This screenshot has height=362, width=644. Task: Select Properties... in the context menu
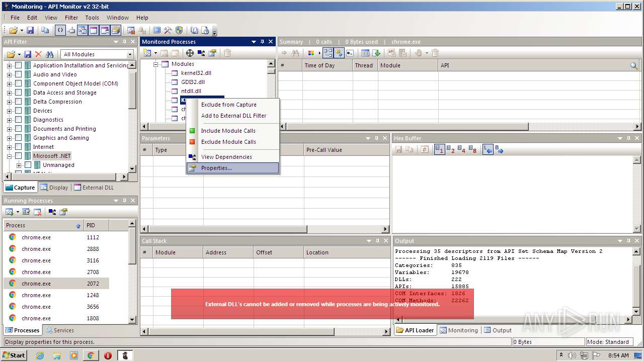point(232,168)
